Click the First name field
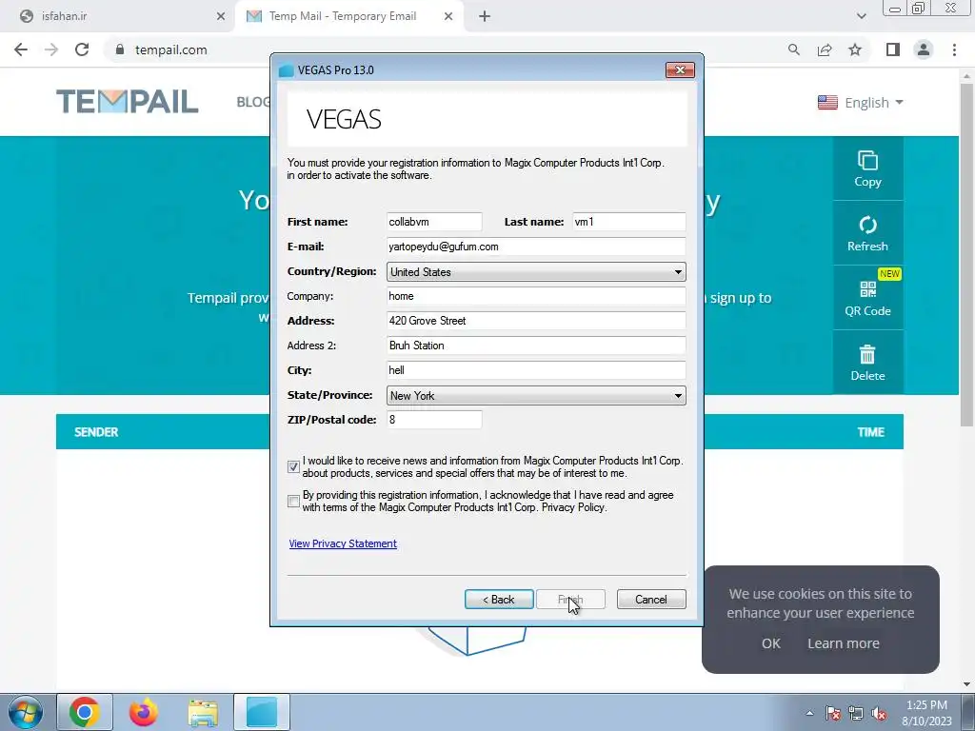The height and width of the screenshot is (731, 975). click(x=434, y=222)
